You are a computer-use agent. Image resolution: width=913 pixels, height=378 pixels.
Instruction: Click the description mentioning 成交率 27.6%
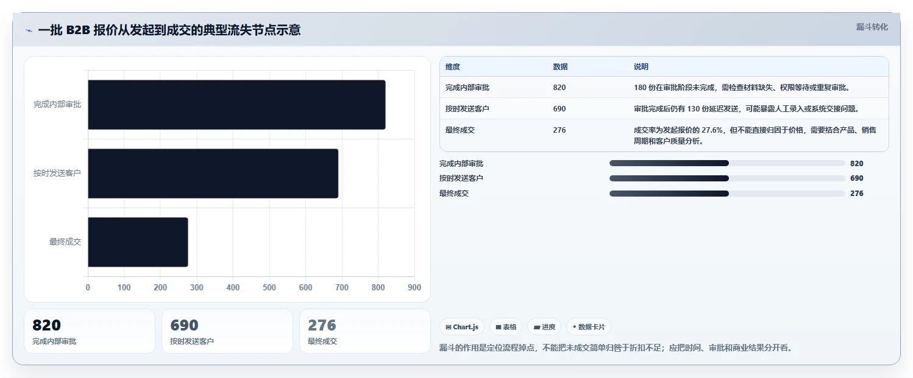click(755, 136)
